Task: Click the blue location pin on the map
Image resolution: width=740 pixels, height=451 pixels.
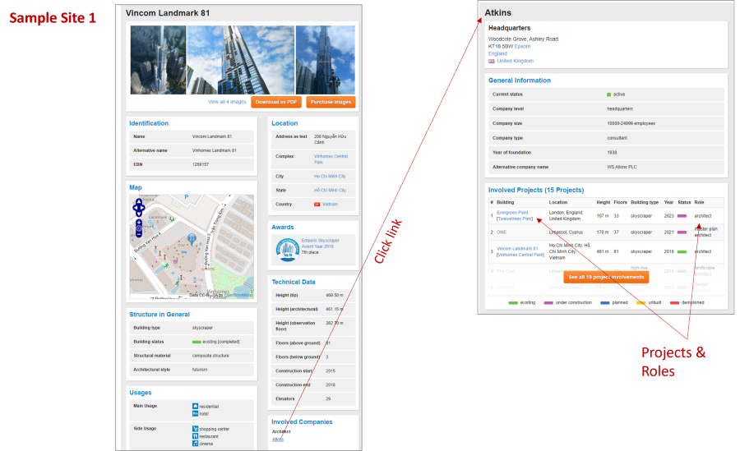Action: click(x=192, y=238)
